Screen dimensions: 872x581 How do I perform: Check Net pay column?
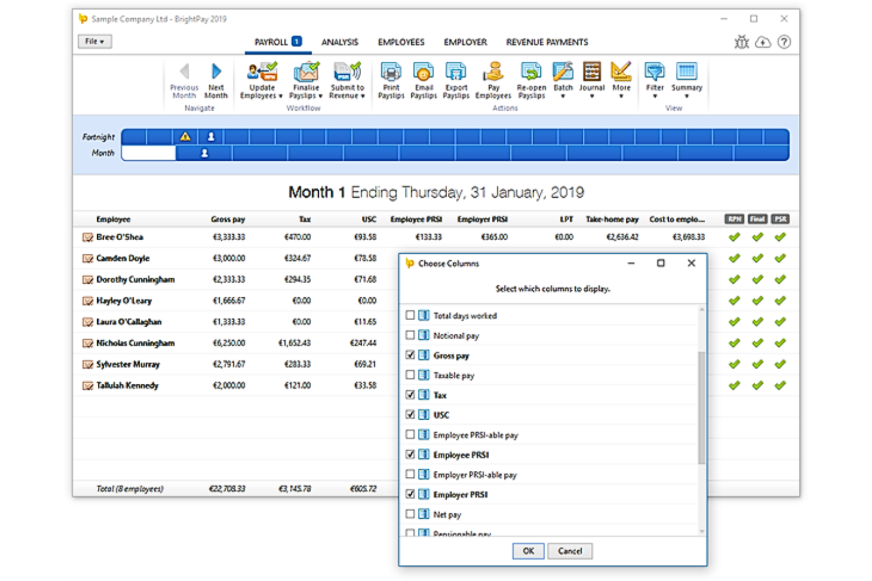click(x=410, y=514)
